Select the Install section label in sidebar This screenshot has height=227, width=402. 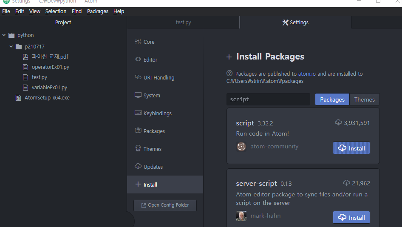150,184
